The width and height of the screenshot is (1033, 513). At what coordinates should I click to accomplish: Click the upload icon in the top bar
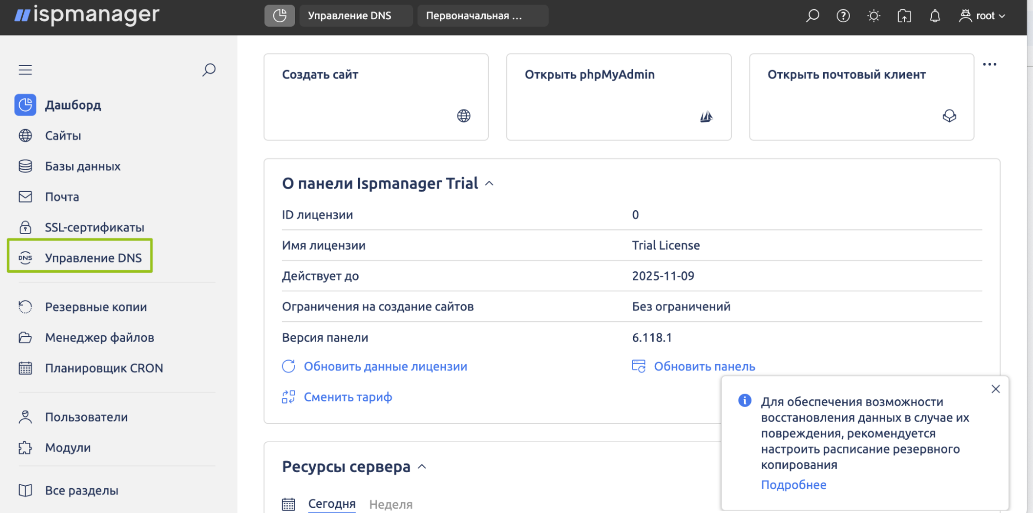pyautogui.click(x=904, y=16)
